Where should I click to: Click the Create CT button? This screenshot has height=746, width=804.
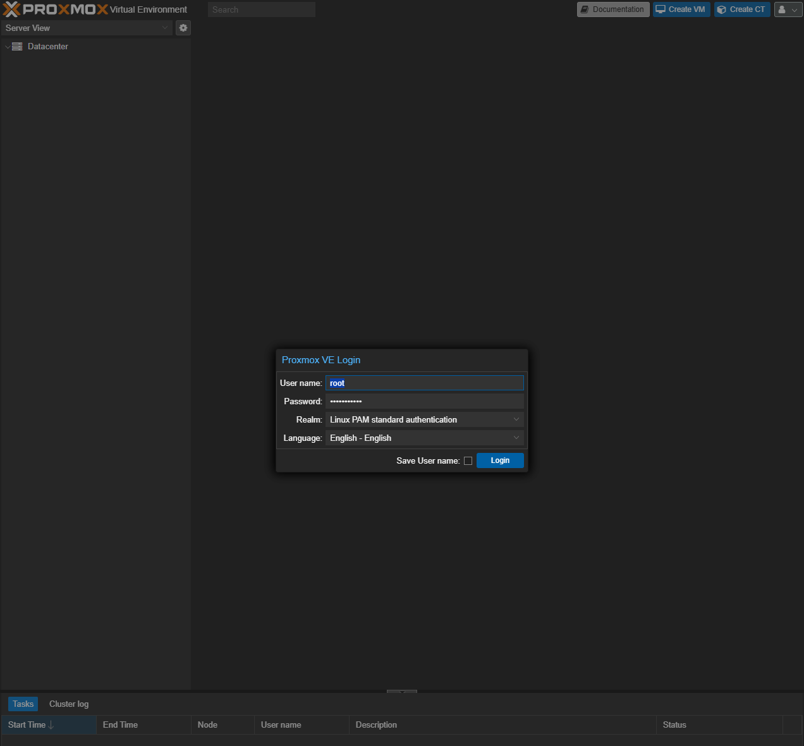(742, 9)
